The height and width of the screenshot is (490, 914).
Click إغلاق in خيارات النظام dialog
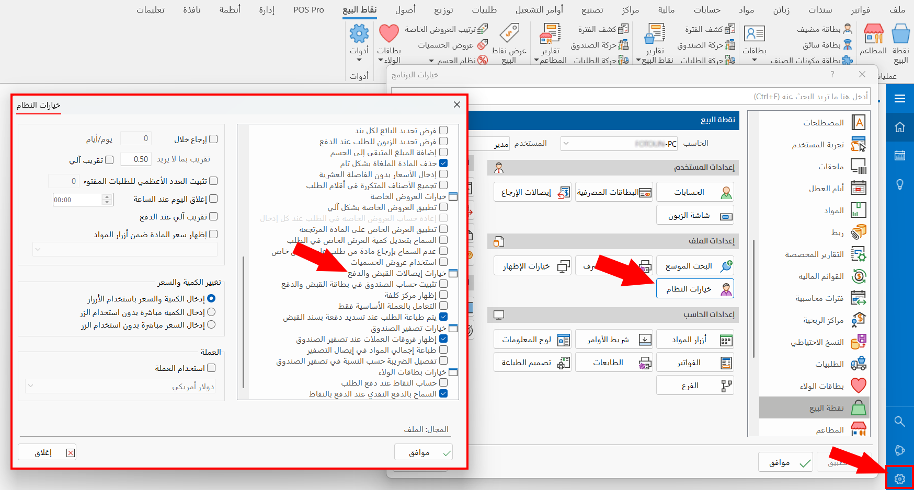(47, 452)
